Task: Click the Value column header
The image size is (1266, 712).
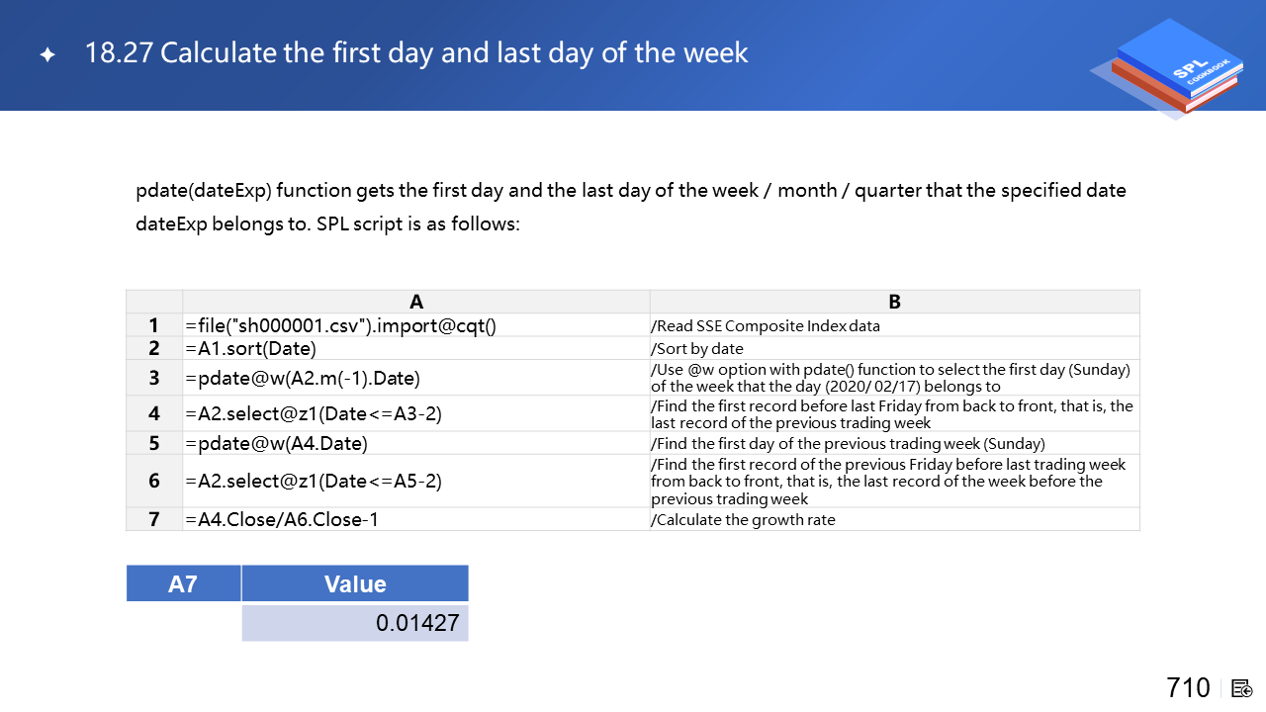Action: pos(354,583)
